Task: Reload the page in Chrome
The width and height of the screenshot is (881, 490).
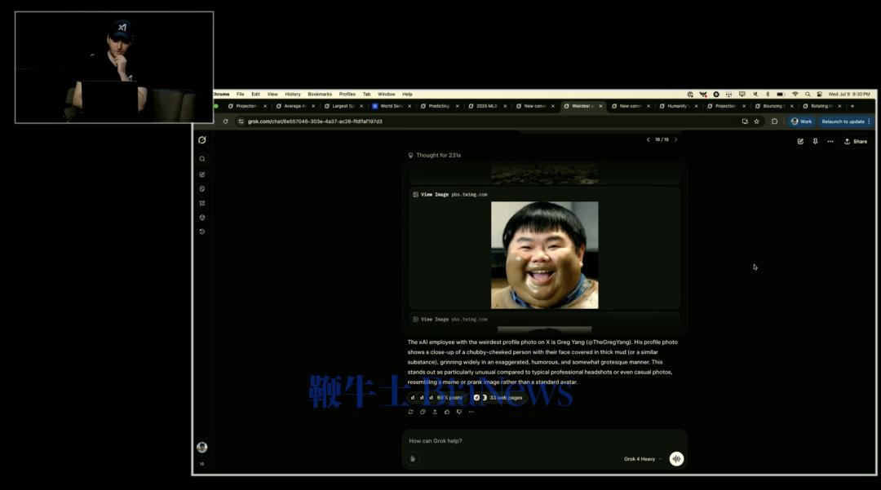Action: 225,121
